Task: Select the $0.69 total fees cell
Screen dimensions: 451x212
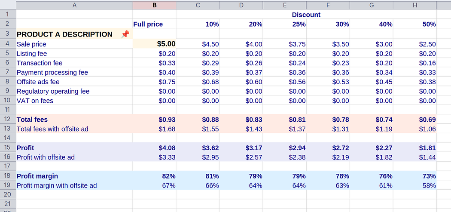Action: coord(415,119)
